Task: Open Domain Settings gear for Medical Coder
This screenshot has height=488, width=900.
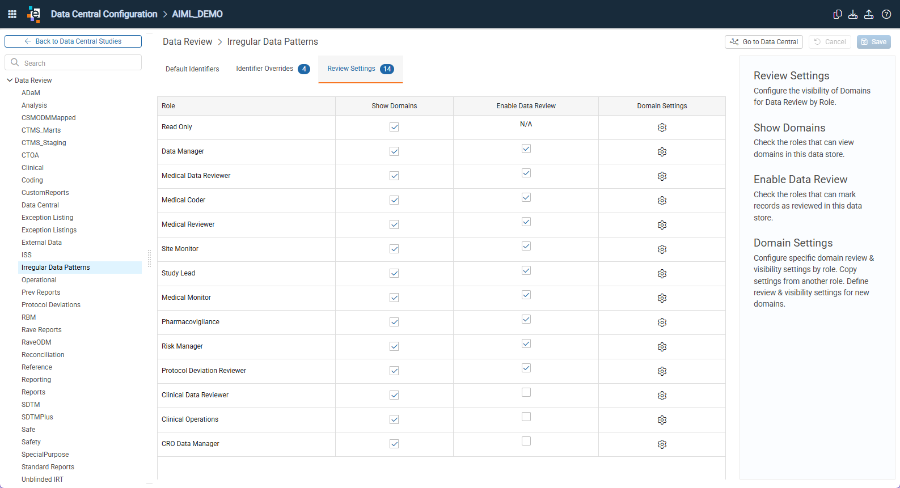Action: click(662, 201)
